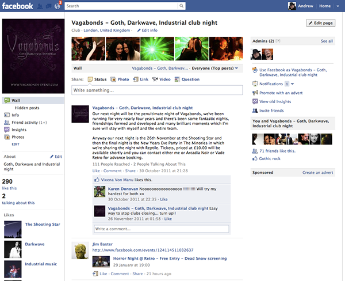Open Horror Night @ Retro event link

[x=170, y=259]
